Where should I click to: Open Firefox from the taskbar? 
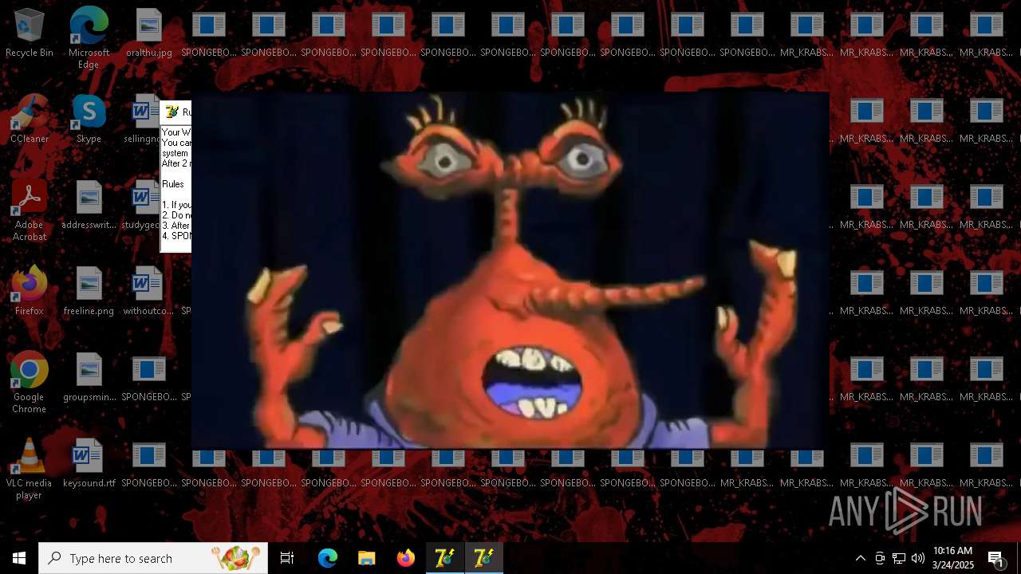406,558
